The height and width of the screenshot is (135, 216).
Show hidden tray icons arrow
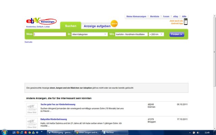point(190,133)
